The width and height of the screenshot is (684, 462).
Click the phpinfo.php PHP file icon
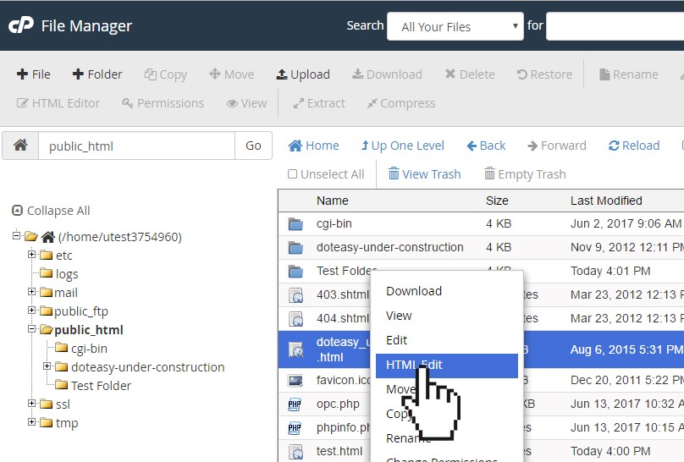pyautogui.click(x=295, y=428)
